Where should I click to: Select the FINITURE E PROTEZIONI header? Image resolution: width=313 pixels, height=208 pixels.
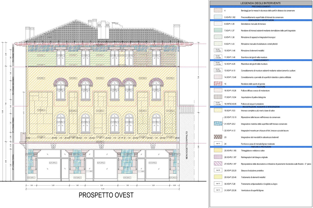click(261, 147)
